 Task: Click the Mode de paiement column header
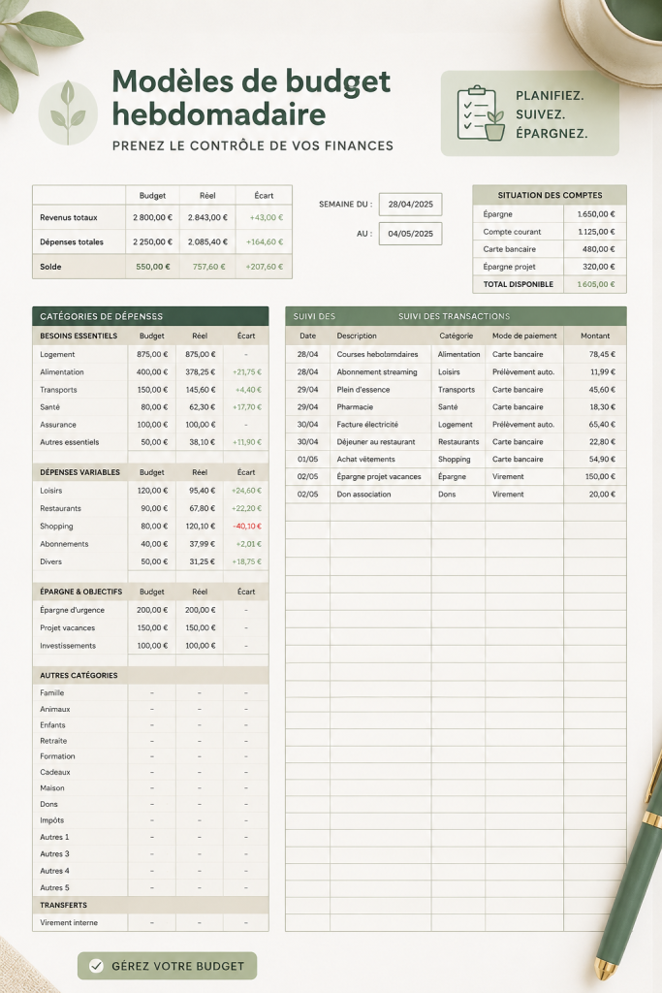point(524,336)
